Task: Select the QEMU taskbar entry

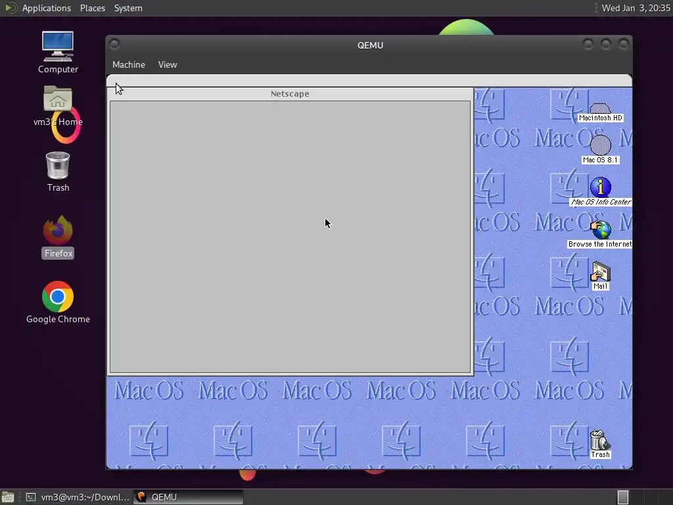Action: (189, 497)
